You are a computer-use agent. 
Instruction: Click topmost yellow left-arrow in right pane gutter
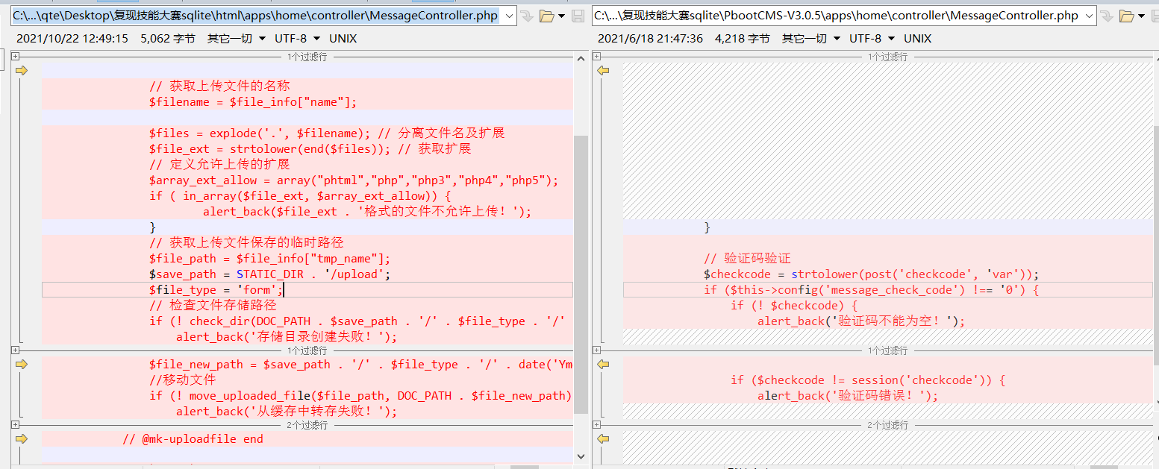pyautogui.click(x=603, y=70)
